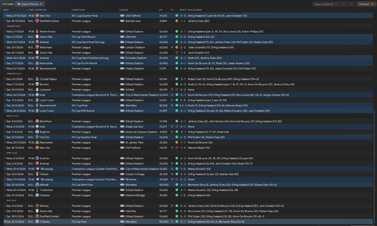This screenshot has height=226, width=377.
Task: Click the Everton club crest
Action: [37, 159]
